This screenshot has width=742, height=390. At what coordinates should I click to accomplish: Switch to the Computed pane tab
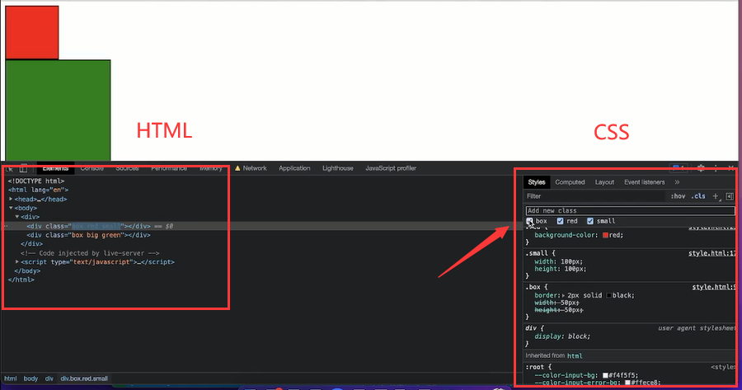click(570, 182)
